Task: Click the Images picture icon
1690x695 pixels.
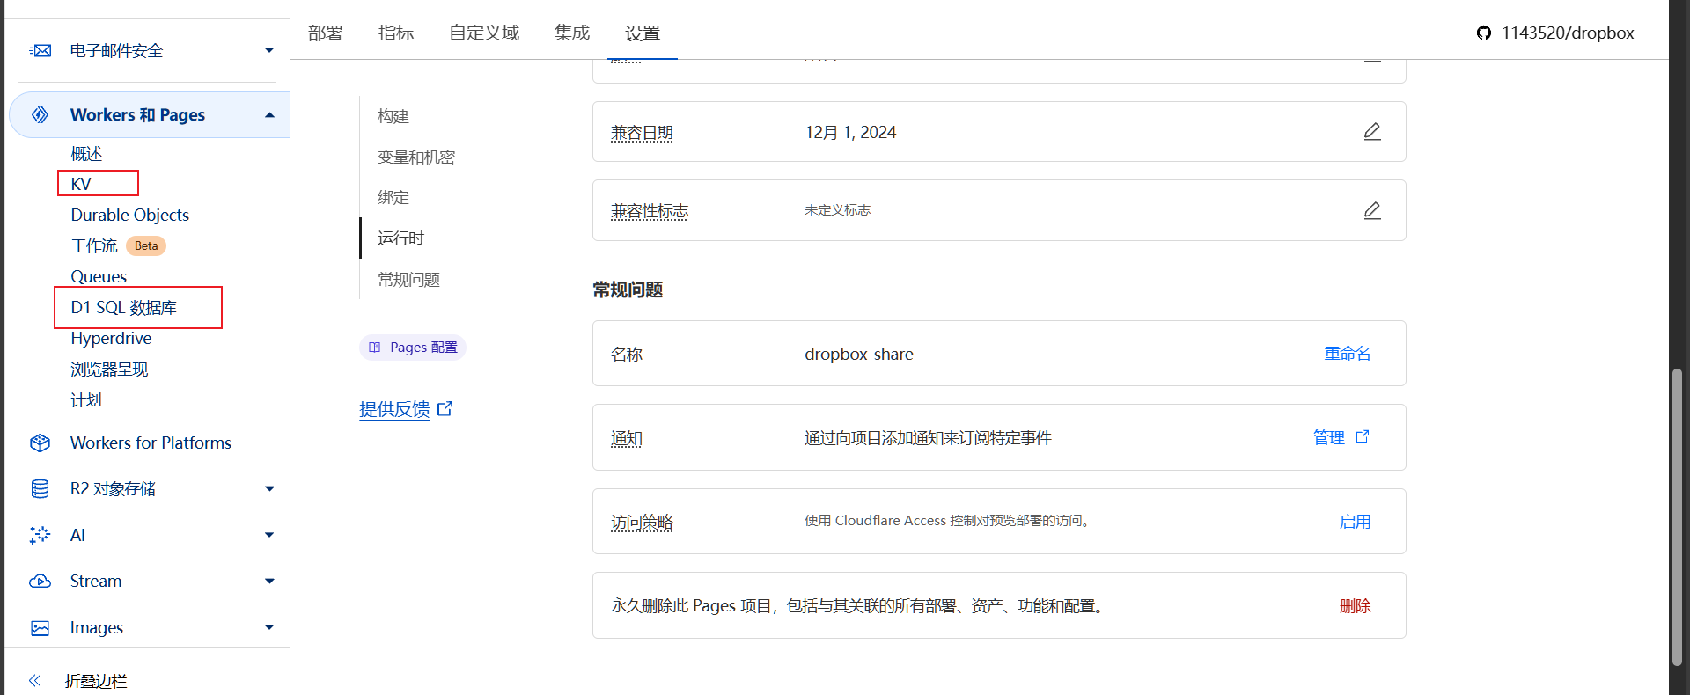Action: (40, 628)
